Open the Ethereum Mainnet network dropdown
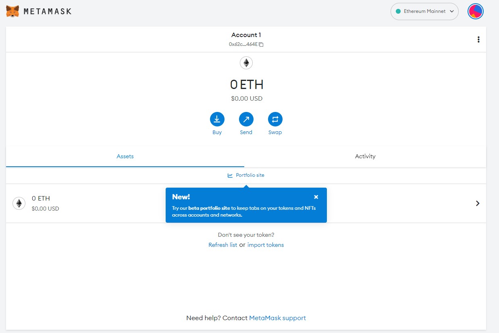Image resolution: width=499 pixels, height=333 pixels. pos(424,11)
